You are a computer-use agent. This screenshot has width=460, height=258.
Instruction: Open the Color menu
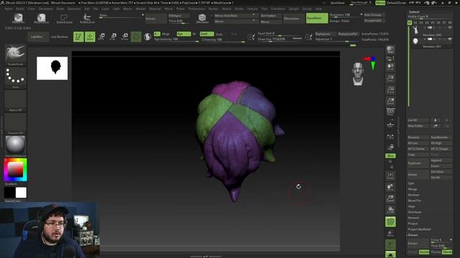click(31, 9)
